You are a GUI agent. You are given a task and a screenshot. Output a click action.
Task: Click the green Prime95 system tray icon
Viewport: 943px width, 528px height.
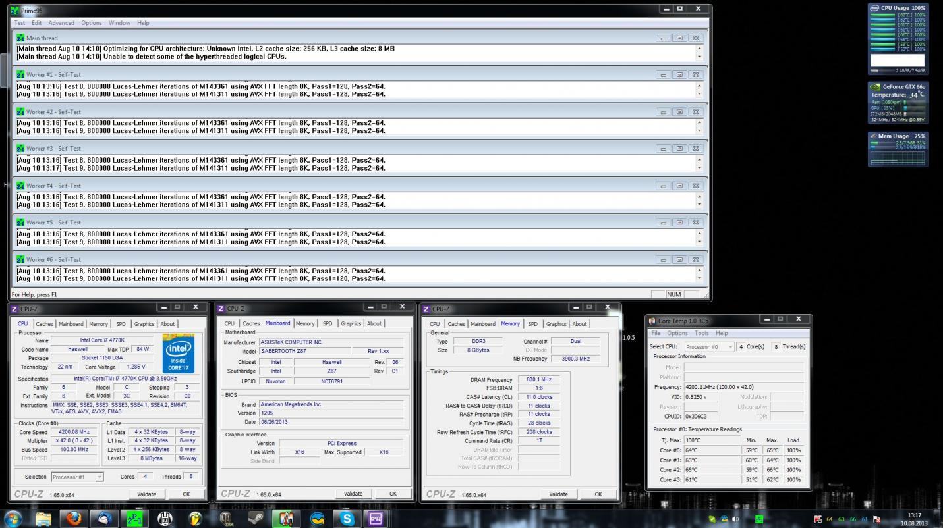(759, 519)
